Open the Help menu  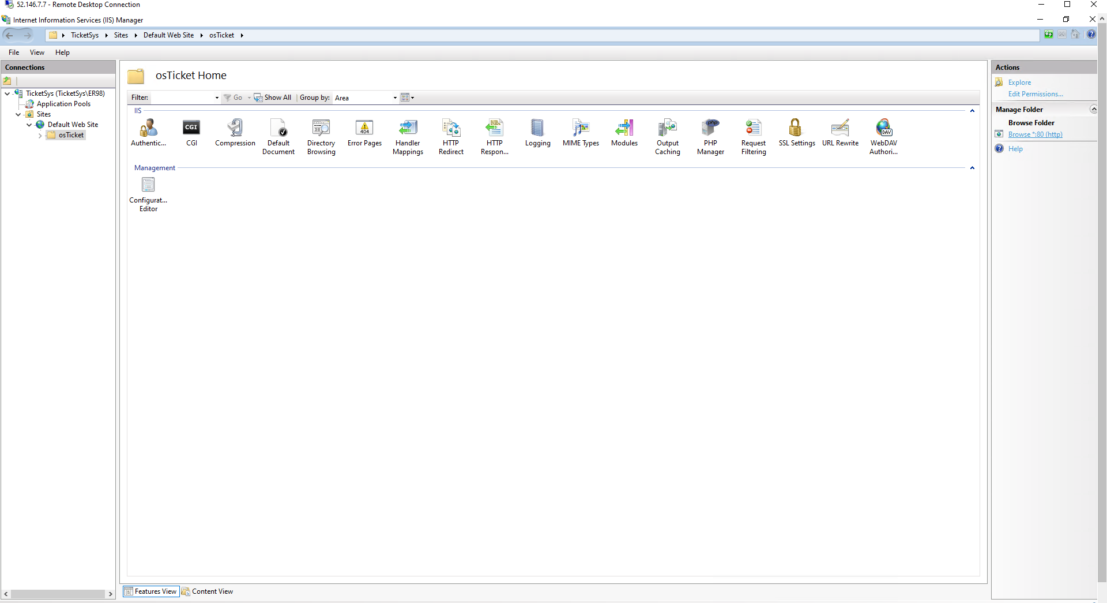(62, 53)
